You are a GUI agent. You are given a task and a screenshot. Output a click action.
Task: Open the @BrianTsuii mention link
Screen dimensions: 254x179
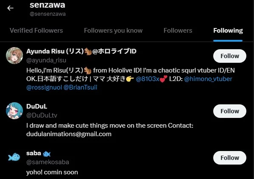click(80, 87)
